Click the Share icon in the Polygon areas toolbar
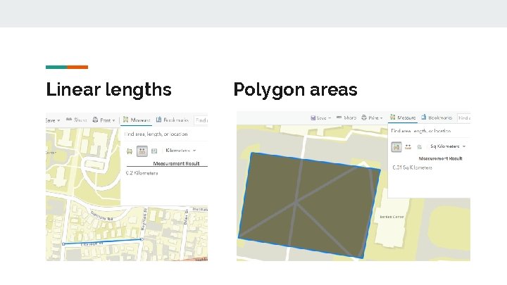507x285 pixels. (x=339, y=118)
